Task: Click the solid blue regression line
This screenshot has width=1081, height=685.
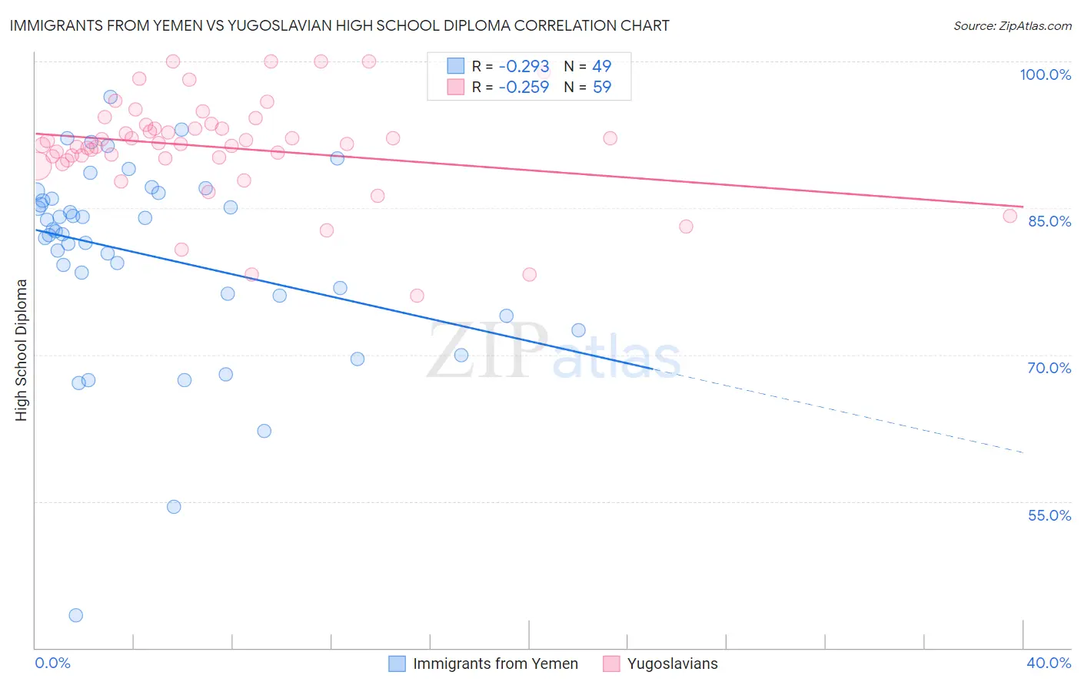Action: [x=344, y=299]
